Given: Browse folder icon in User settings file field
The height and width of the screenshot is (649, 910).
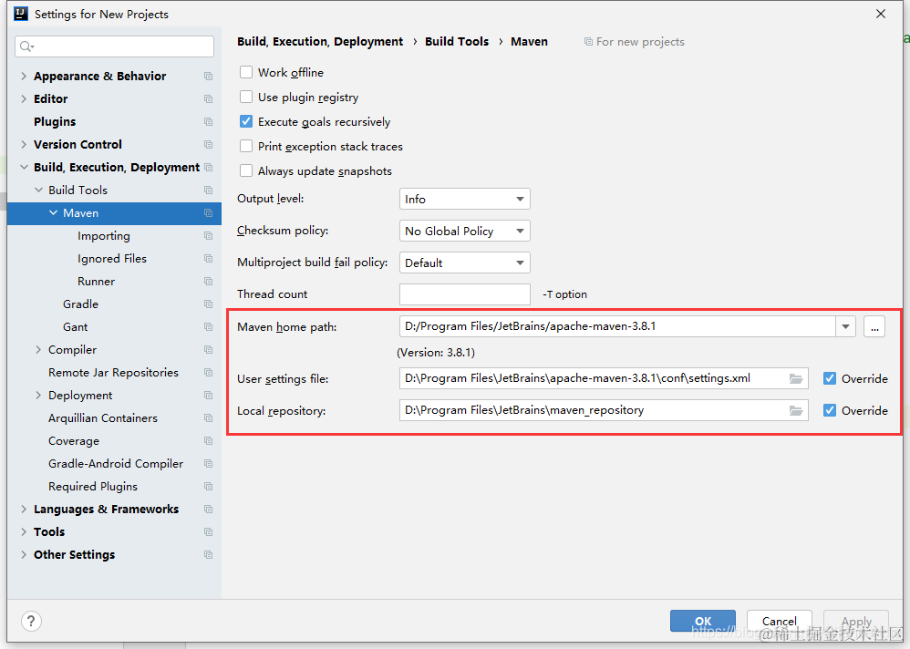Looking at the screenshot, I should pos(796,378).
